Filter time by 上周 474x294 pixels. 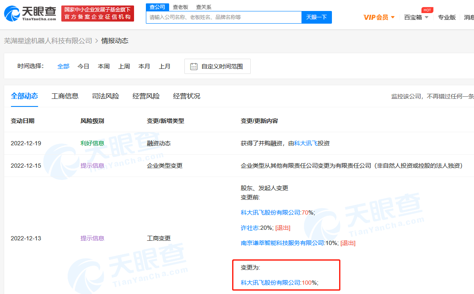pyautogui.click(x=124, y=66)
